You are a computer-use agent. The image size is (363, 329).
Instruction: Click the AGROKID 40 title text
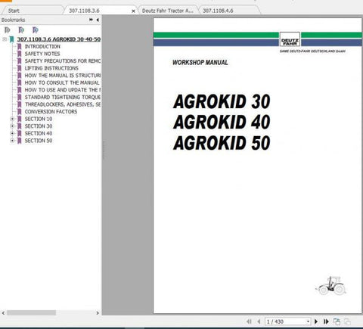(222, 122)
